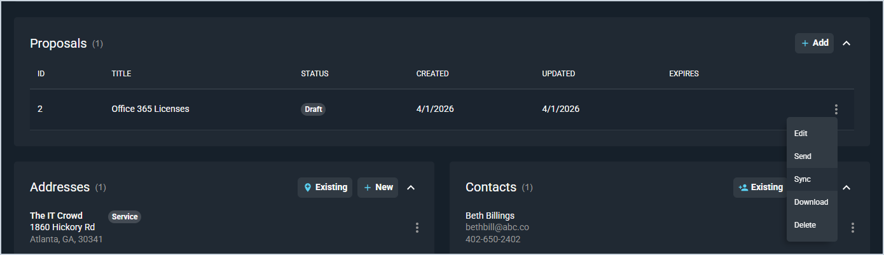Pick Sync from the context menu

tap(803, 179)
